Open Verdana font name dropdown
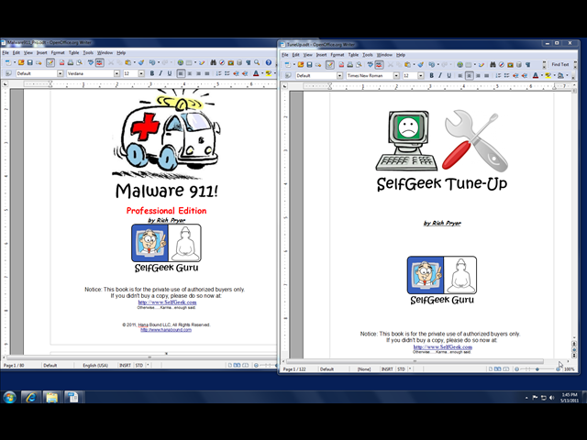This screenshot has height=440, width=587. click(x=116, y=73)
